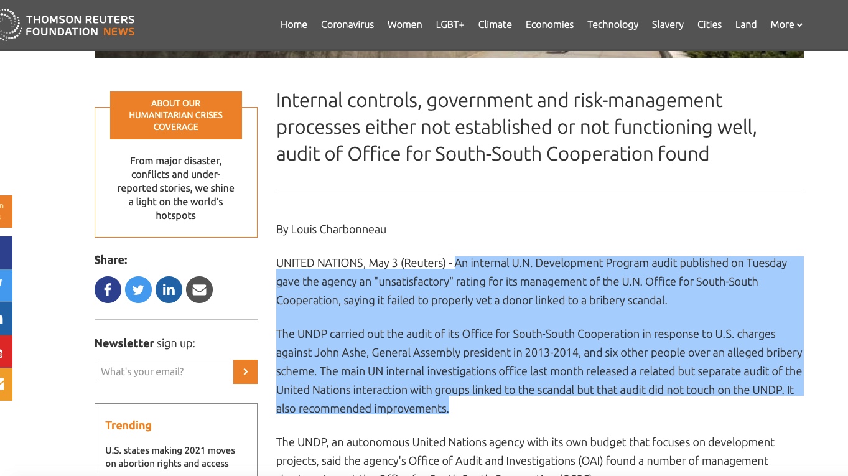
Task: Click the red YouTube tab on left edge
Action: (x=5, y=352)
